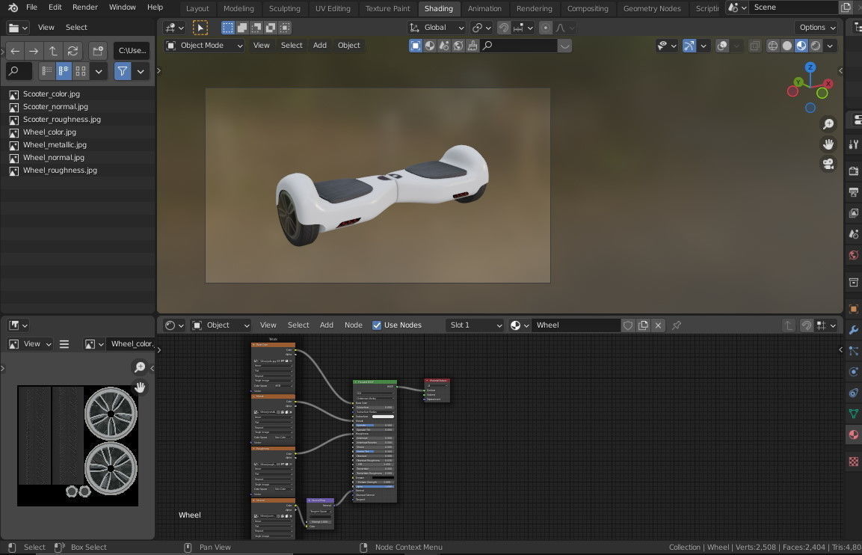
Task: Open the Object shader type dropdown
Action: pos(221,325)
